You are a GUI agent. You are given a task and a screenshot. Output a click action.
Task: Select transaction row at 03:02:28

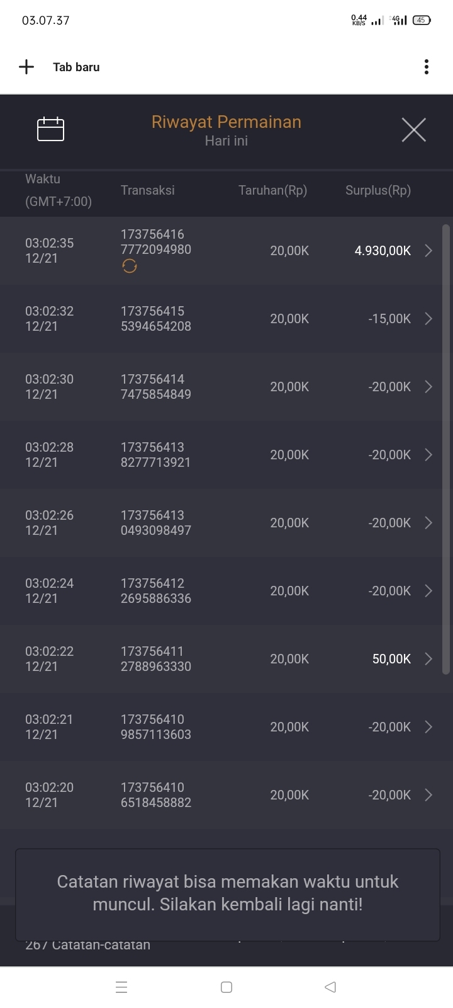coord(220,455)
